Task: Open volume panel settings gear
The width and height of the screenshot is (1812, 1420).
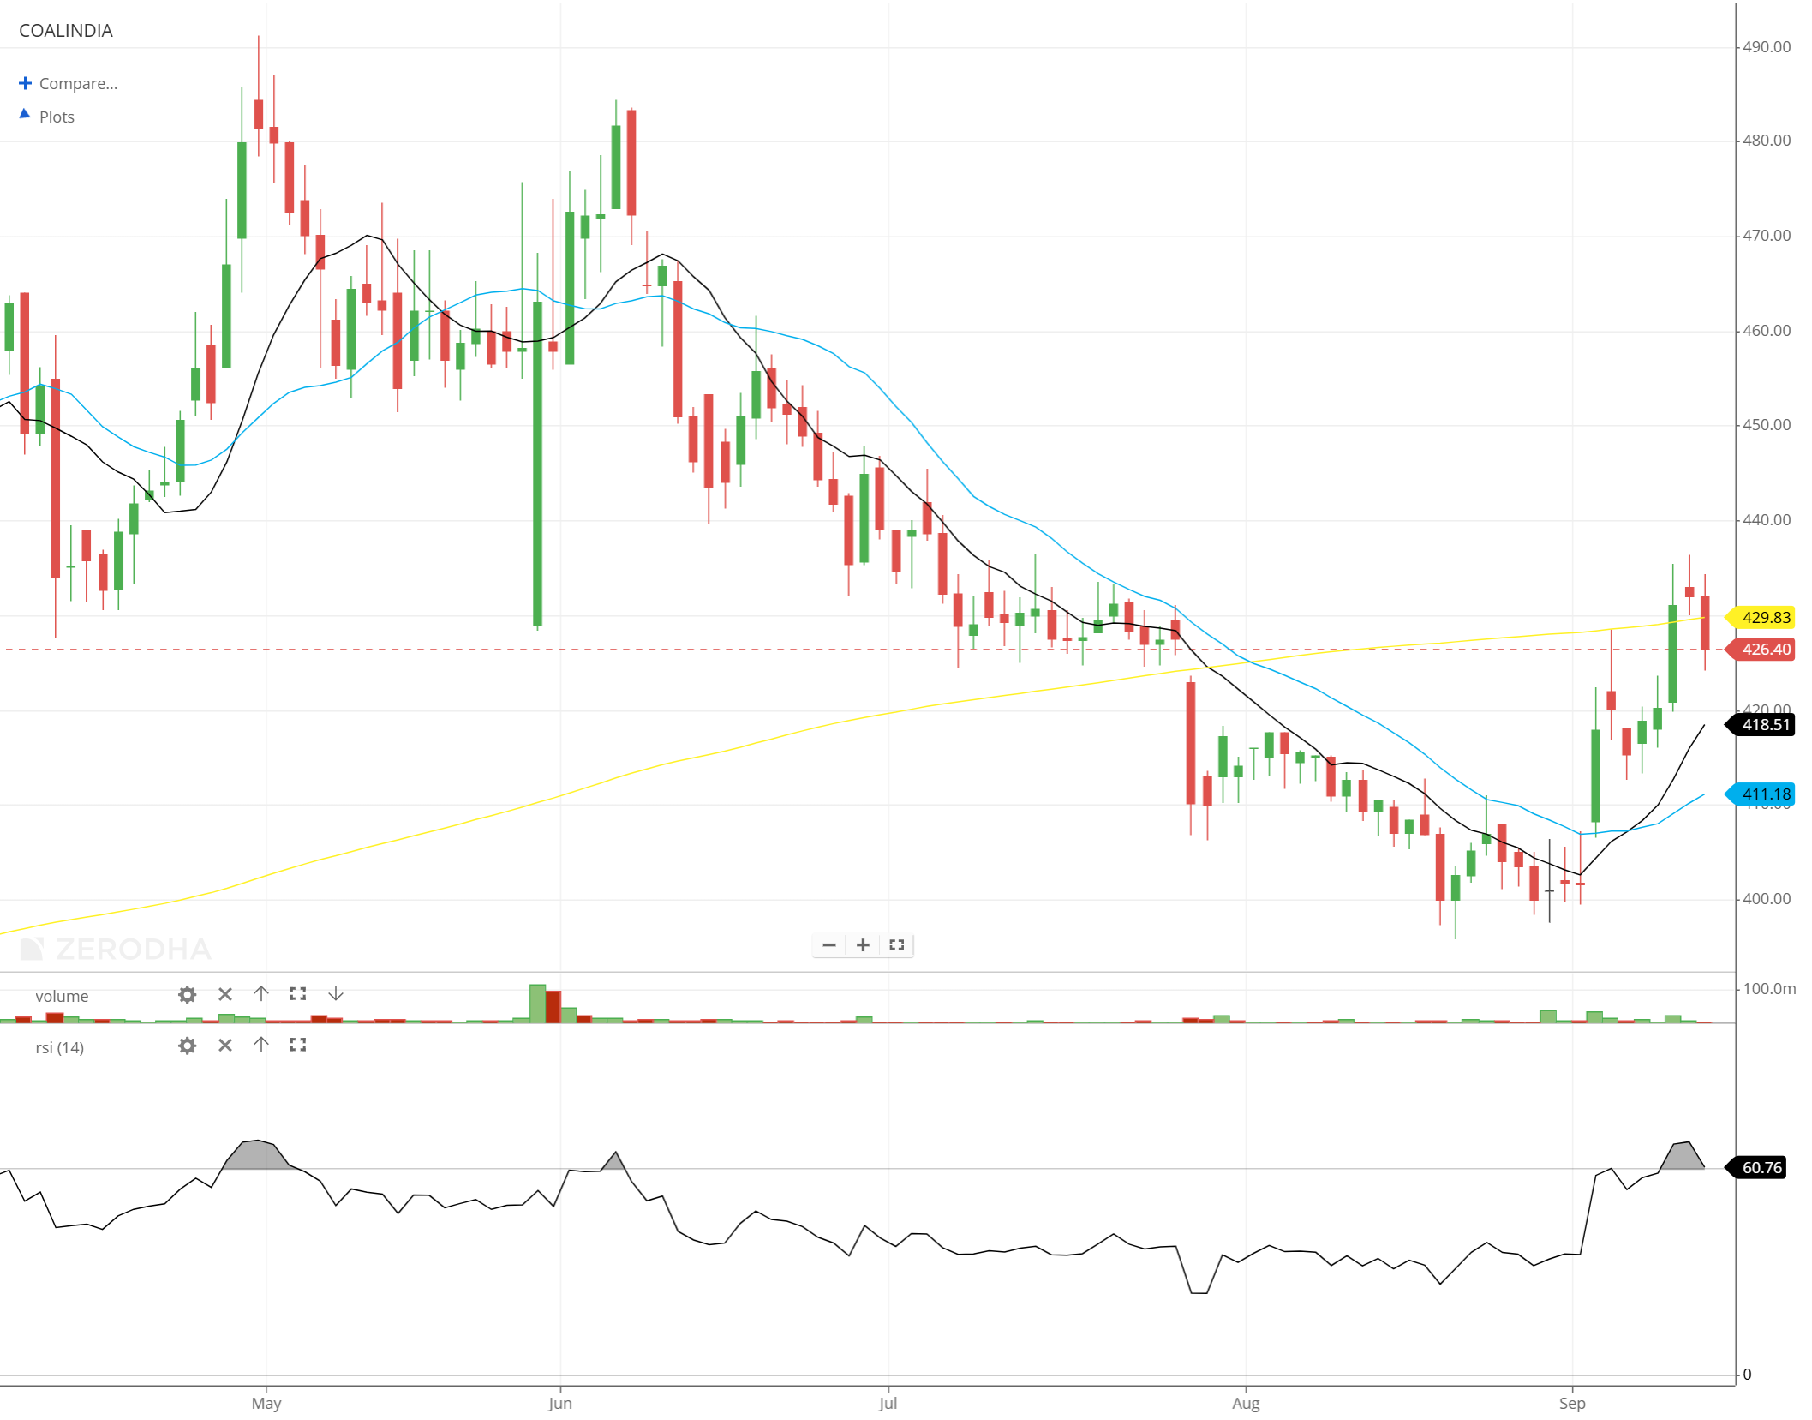Action: coord(187,994)
